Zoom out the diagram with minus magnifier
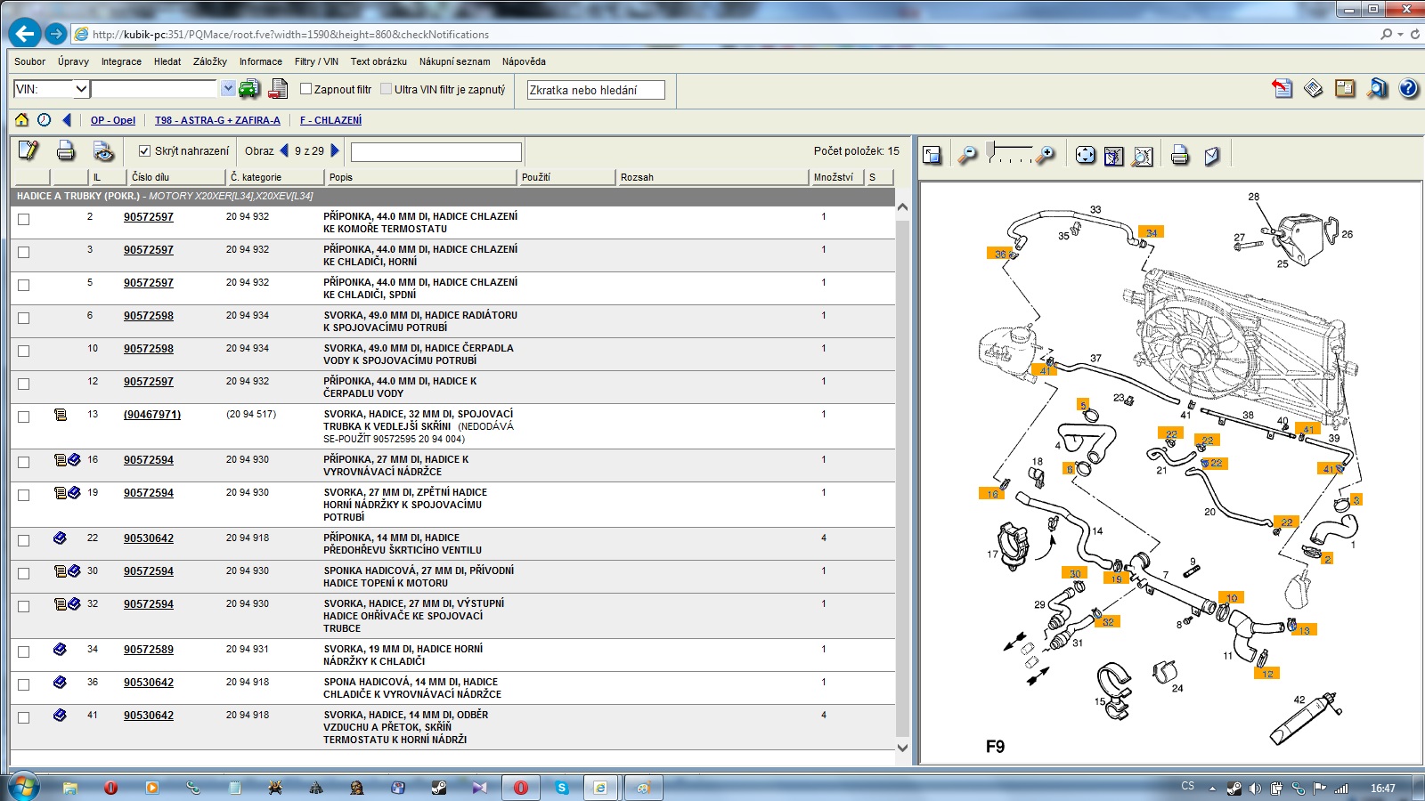1425x801 pixels. [967, 155]
